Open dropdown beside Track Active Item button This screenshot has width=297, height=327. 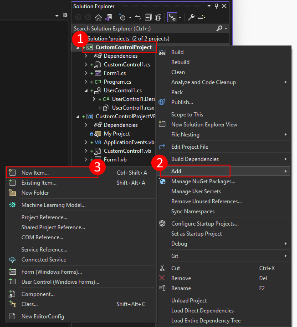click(180, 18)
